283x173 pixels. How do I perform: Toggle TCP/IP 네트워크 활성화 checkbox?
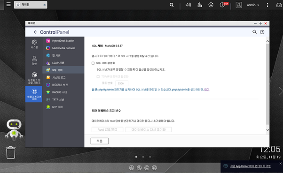98,76
